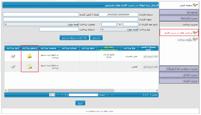Click the شماره پرداخت input field
Viewport: 201px width, 115px height.
tap(59, 29)
